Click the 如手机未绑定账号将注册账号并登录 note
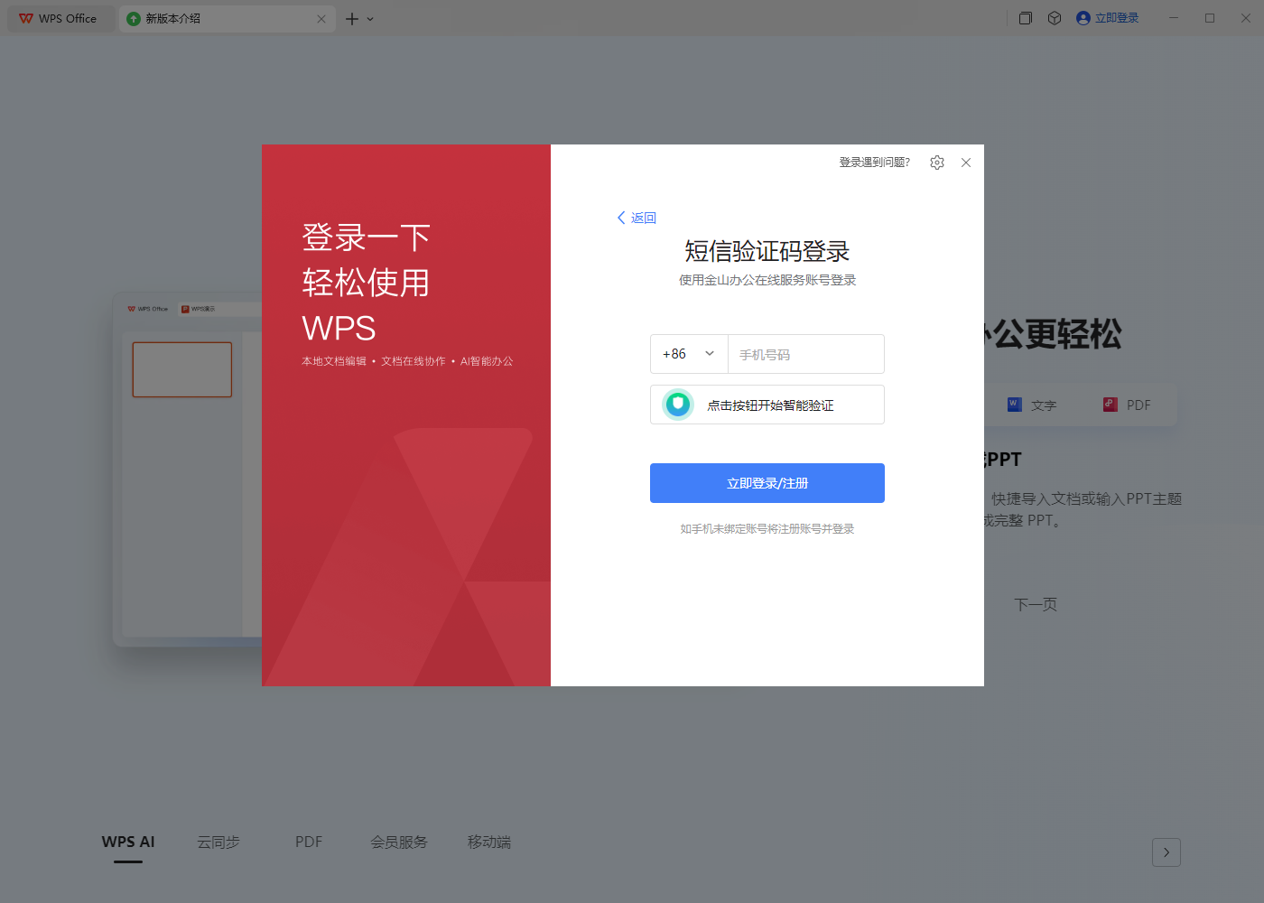This screenshot has width=1264, height=903. pos(767,529)
